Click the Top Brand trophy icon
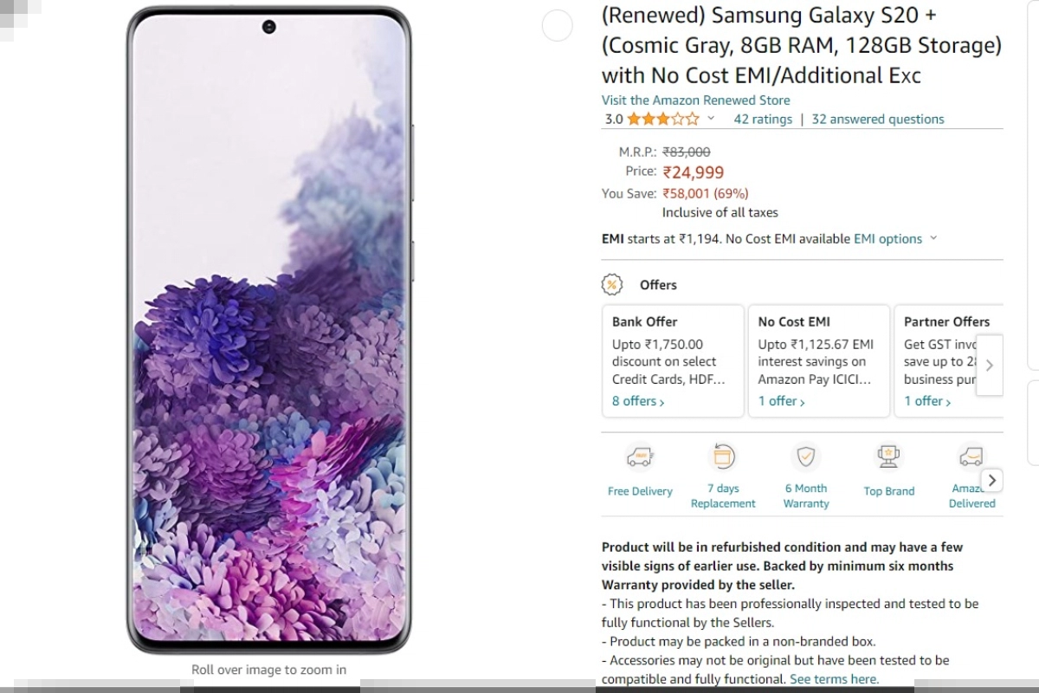 [x=888, y=456]
